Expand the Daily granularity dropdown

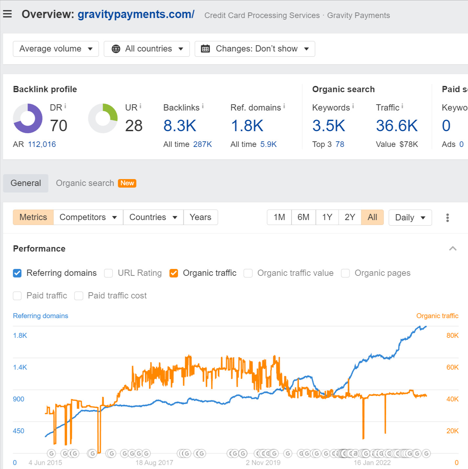(x=410, y=217)
